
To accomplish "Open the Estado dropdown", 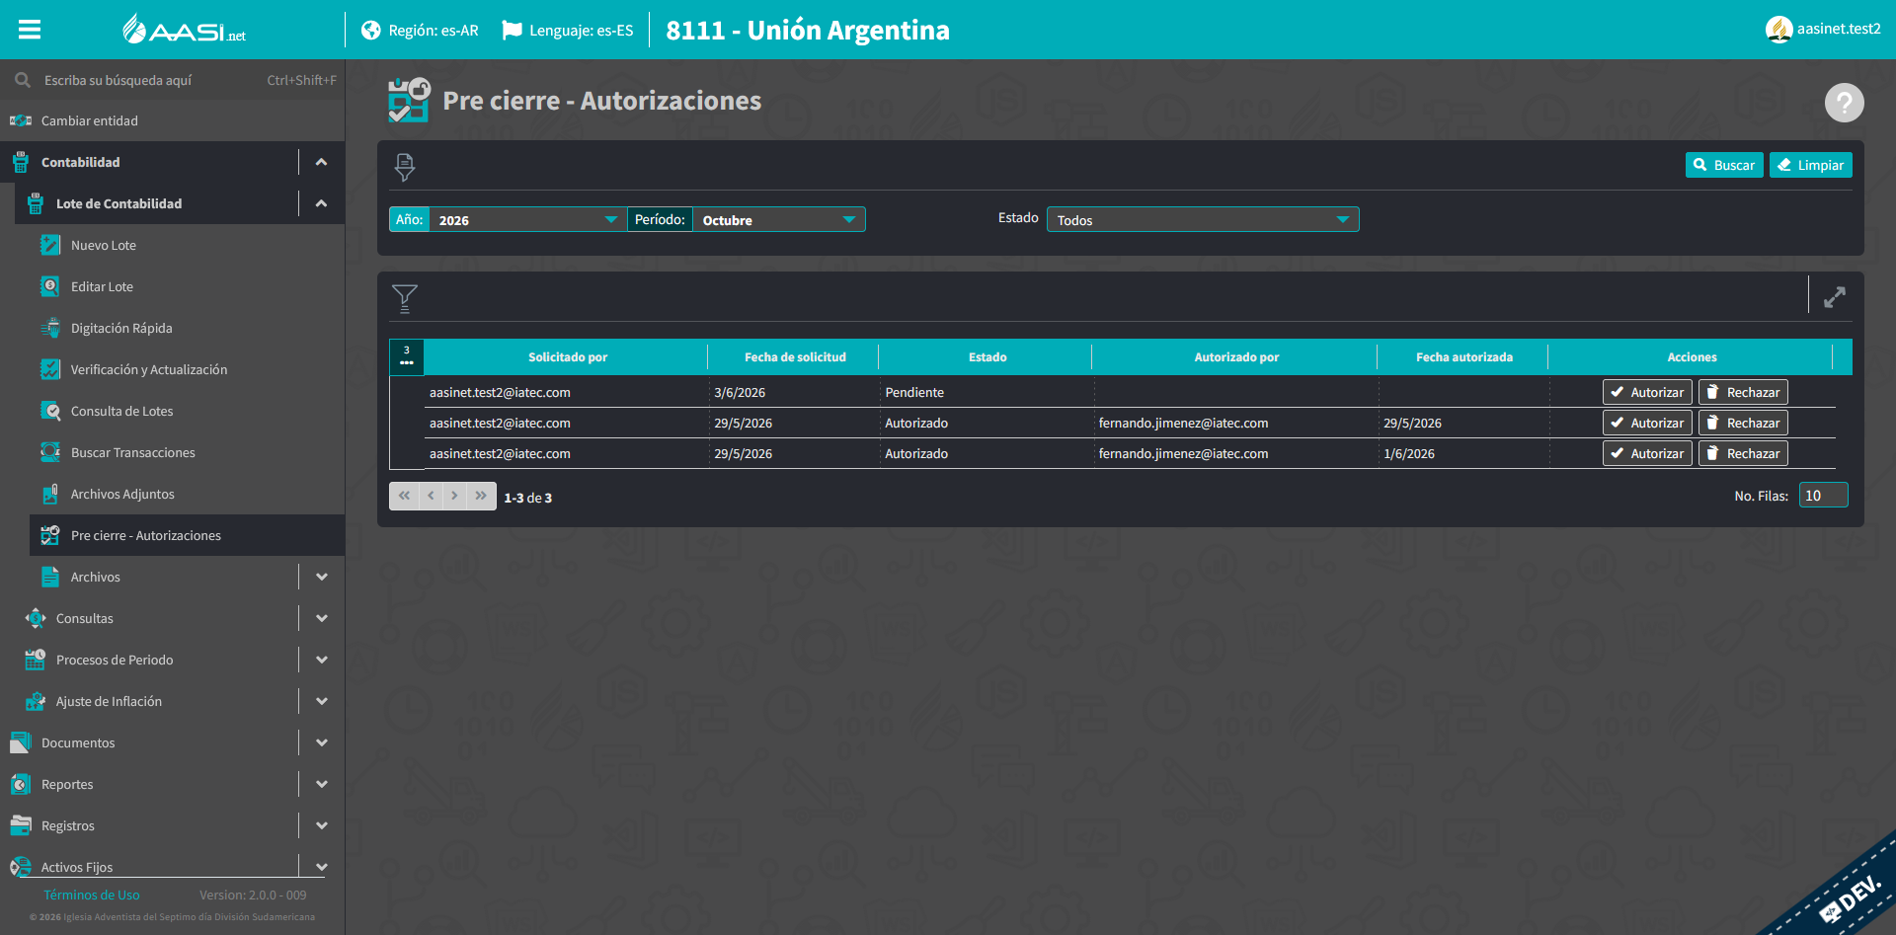I will coord(1203,219).
